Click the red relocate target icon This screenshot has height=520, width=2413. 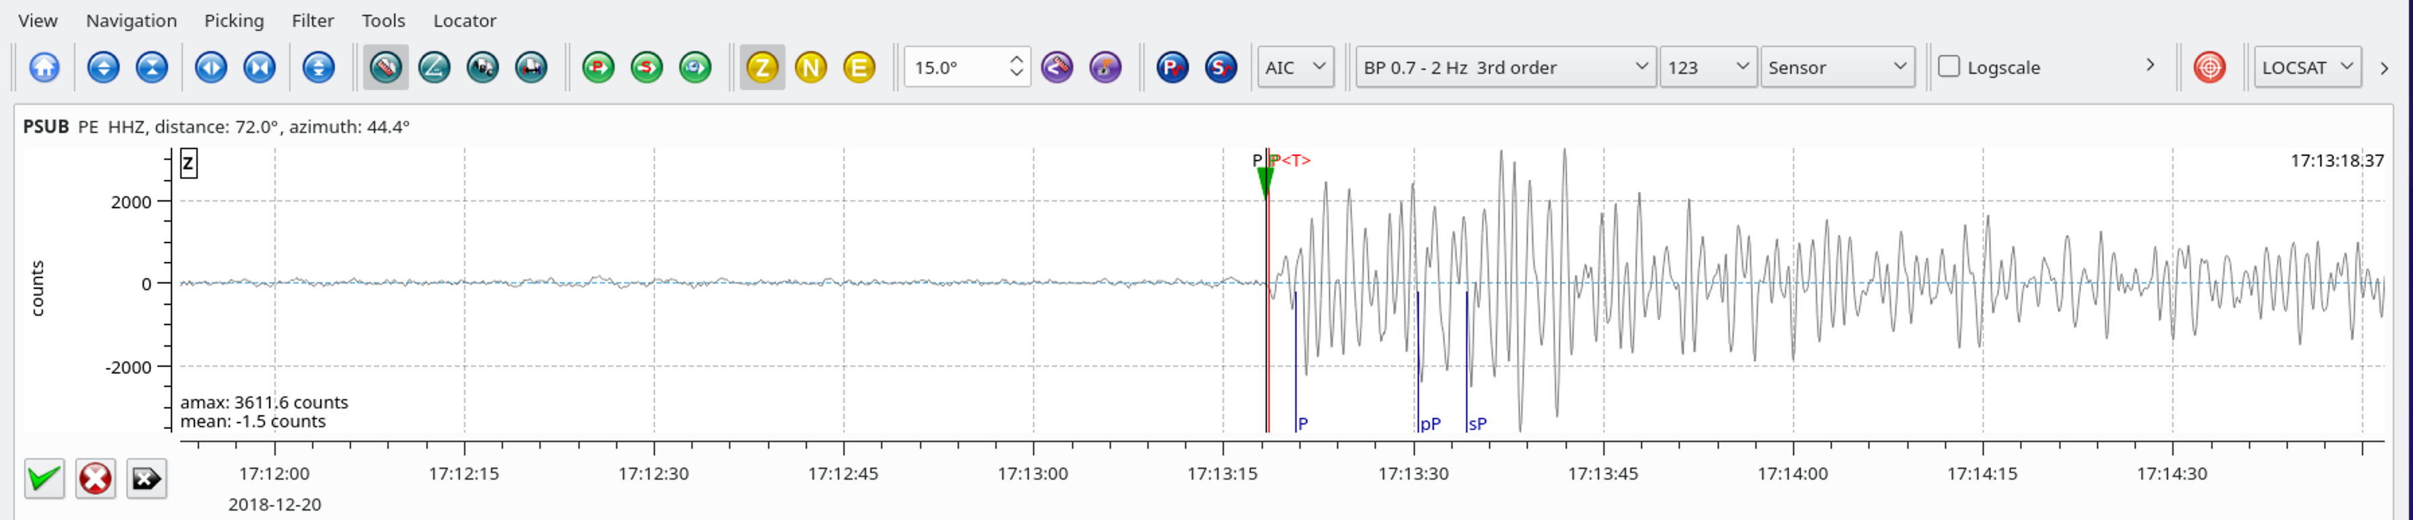coord(2210,67)
